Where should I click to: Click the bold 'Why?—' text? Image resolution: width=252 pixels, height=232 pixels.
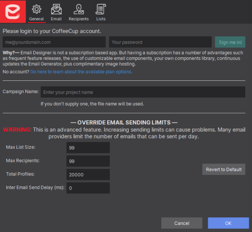[x=11, y=53]
